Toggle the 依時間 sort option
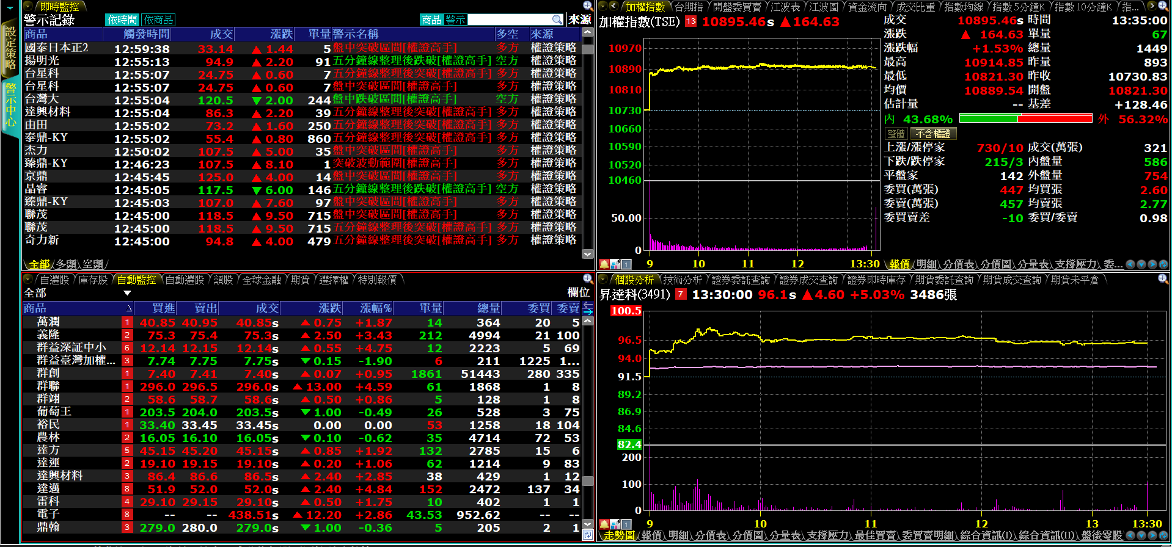 pyautogui.click(x=122, y=20)
